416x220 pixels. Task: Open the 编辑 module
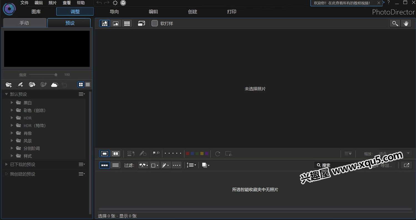click(153, 12)
